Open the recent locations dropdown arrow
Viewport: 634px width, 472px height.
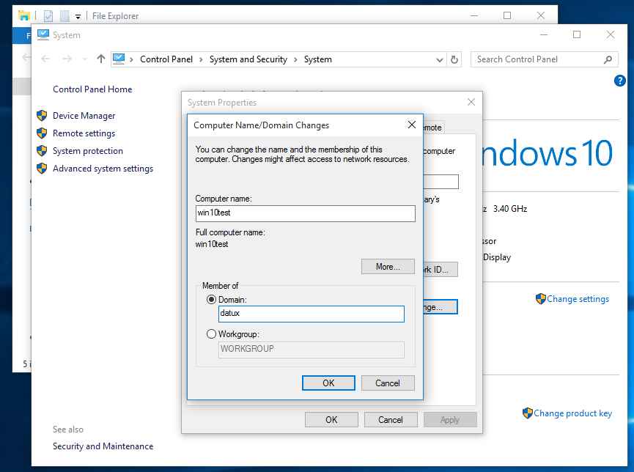84,59
